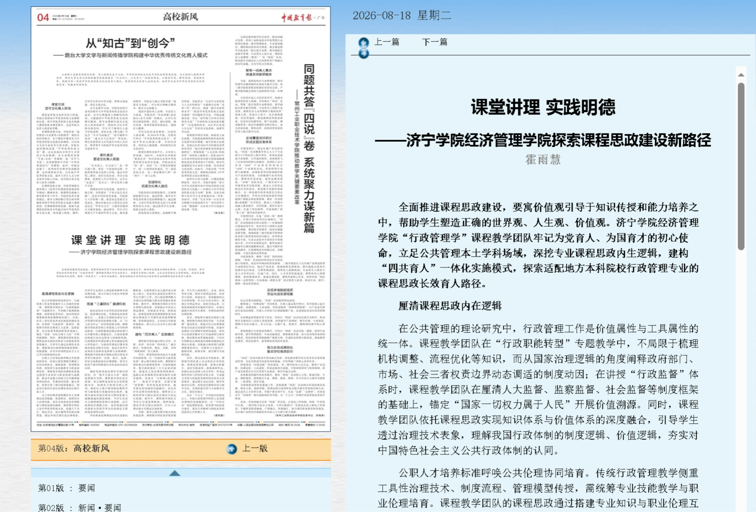Click the current page label 第04版：高校新风

click(74, 448)
